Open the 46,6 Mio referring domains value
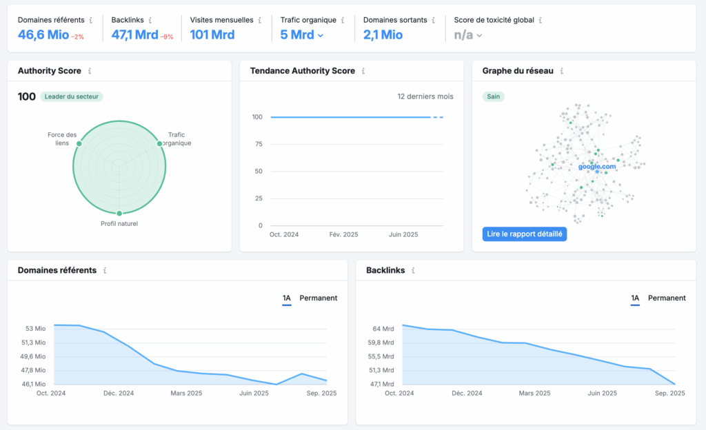The image size is (706, 430). coord(43,34)
